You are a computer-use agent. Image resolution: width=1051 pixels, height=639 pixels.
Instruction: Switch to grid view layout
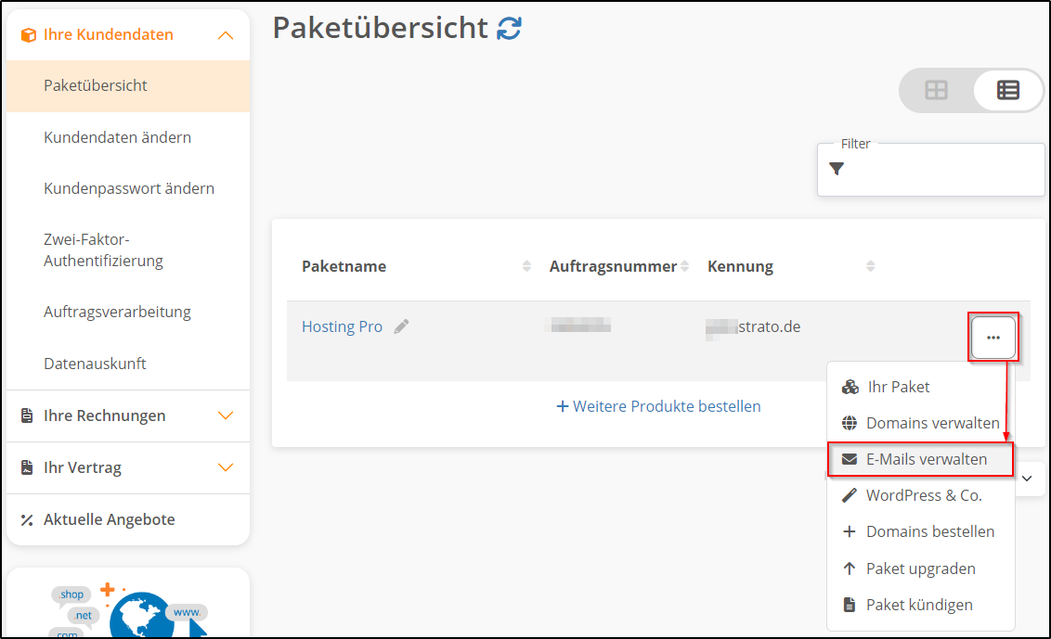(x=936, y=90)
